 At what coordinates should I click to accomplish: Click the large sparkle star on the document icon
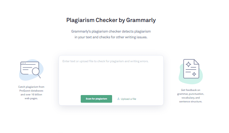coord(188,64)
